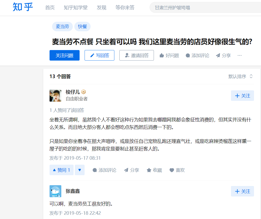
Task: Expand 梭仔儿's answer share options via 分享
Action: [131, 170]
